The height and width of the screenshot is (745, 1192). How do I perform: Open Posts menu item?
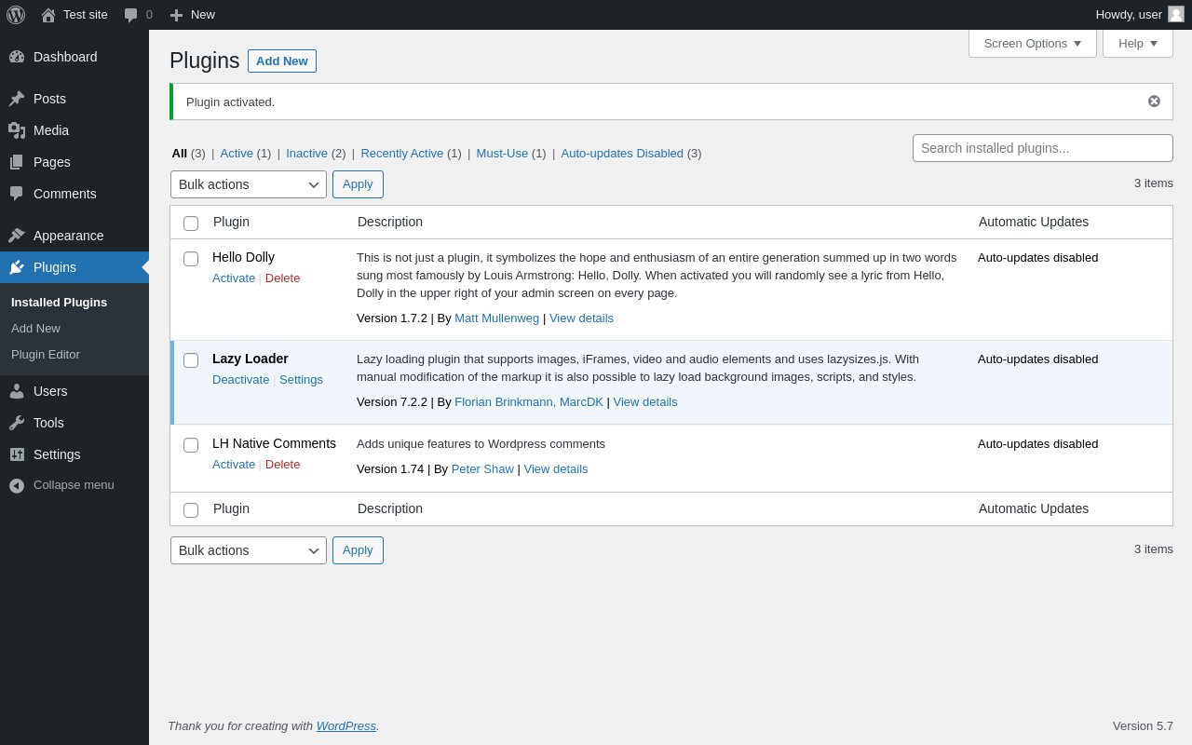coord(74,99)
